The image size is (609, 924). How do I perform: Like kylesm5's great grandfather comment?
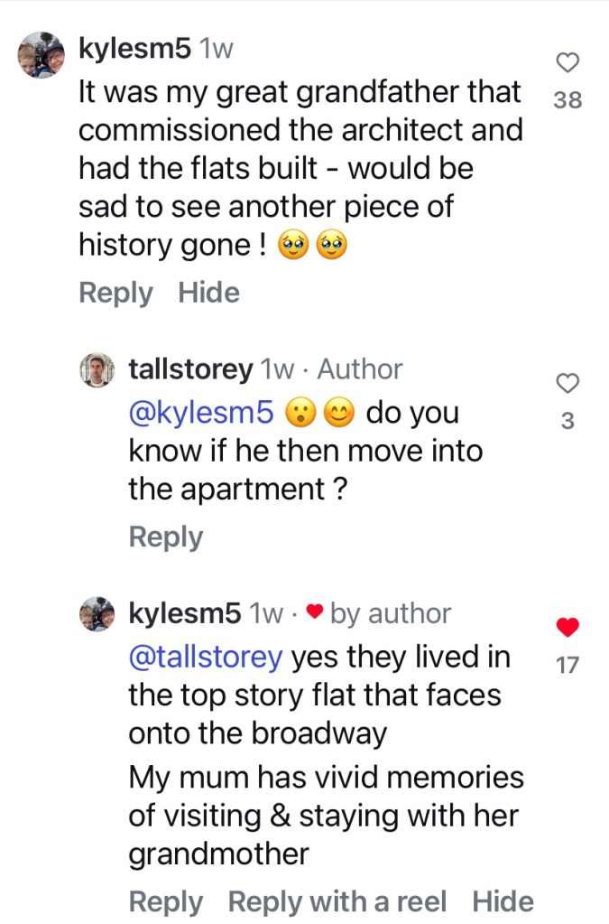(567, 63)
